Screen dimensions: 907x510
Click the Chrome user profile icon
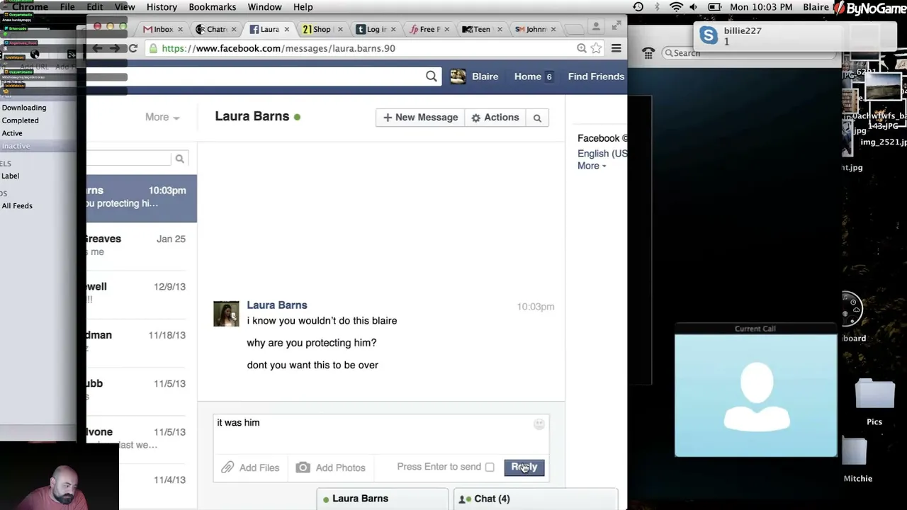coord(596,26)
